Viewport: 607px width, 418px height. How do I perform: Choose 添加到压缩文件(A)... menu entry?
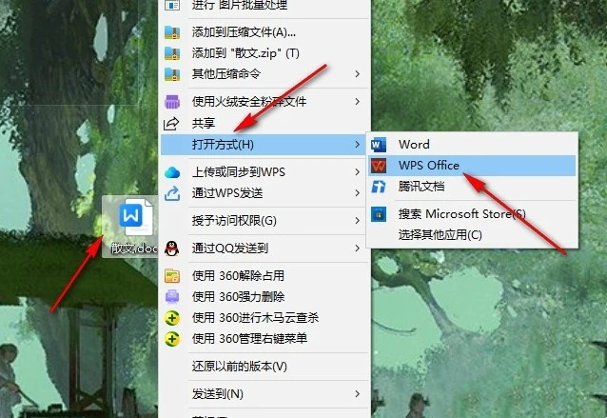coord(265,32)
